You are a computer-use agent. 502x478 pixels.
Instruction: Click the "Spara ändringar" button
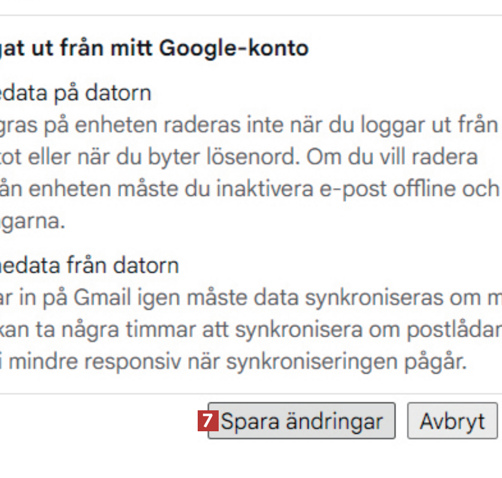pyautogui.click(x=301, y=421)
